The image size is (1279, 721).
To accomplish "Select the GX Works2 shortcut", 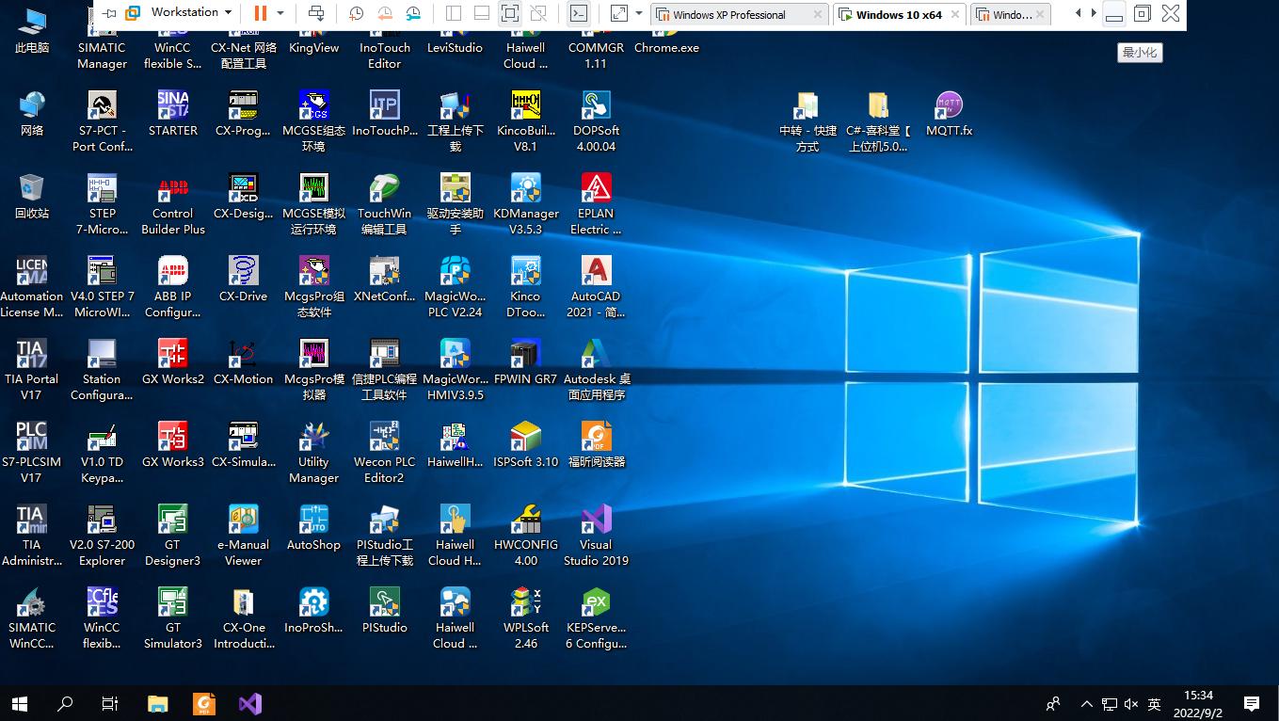I will coord(172,355).
